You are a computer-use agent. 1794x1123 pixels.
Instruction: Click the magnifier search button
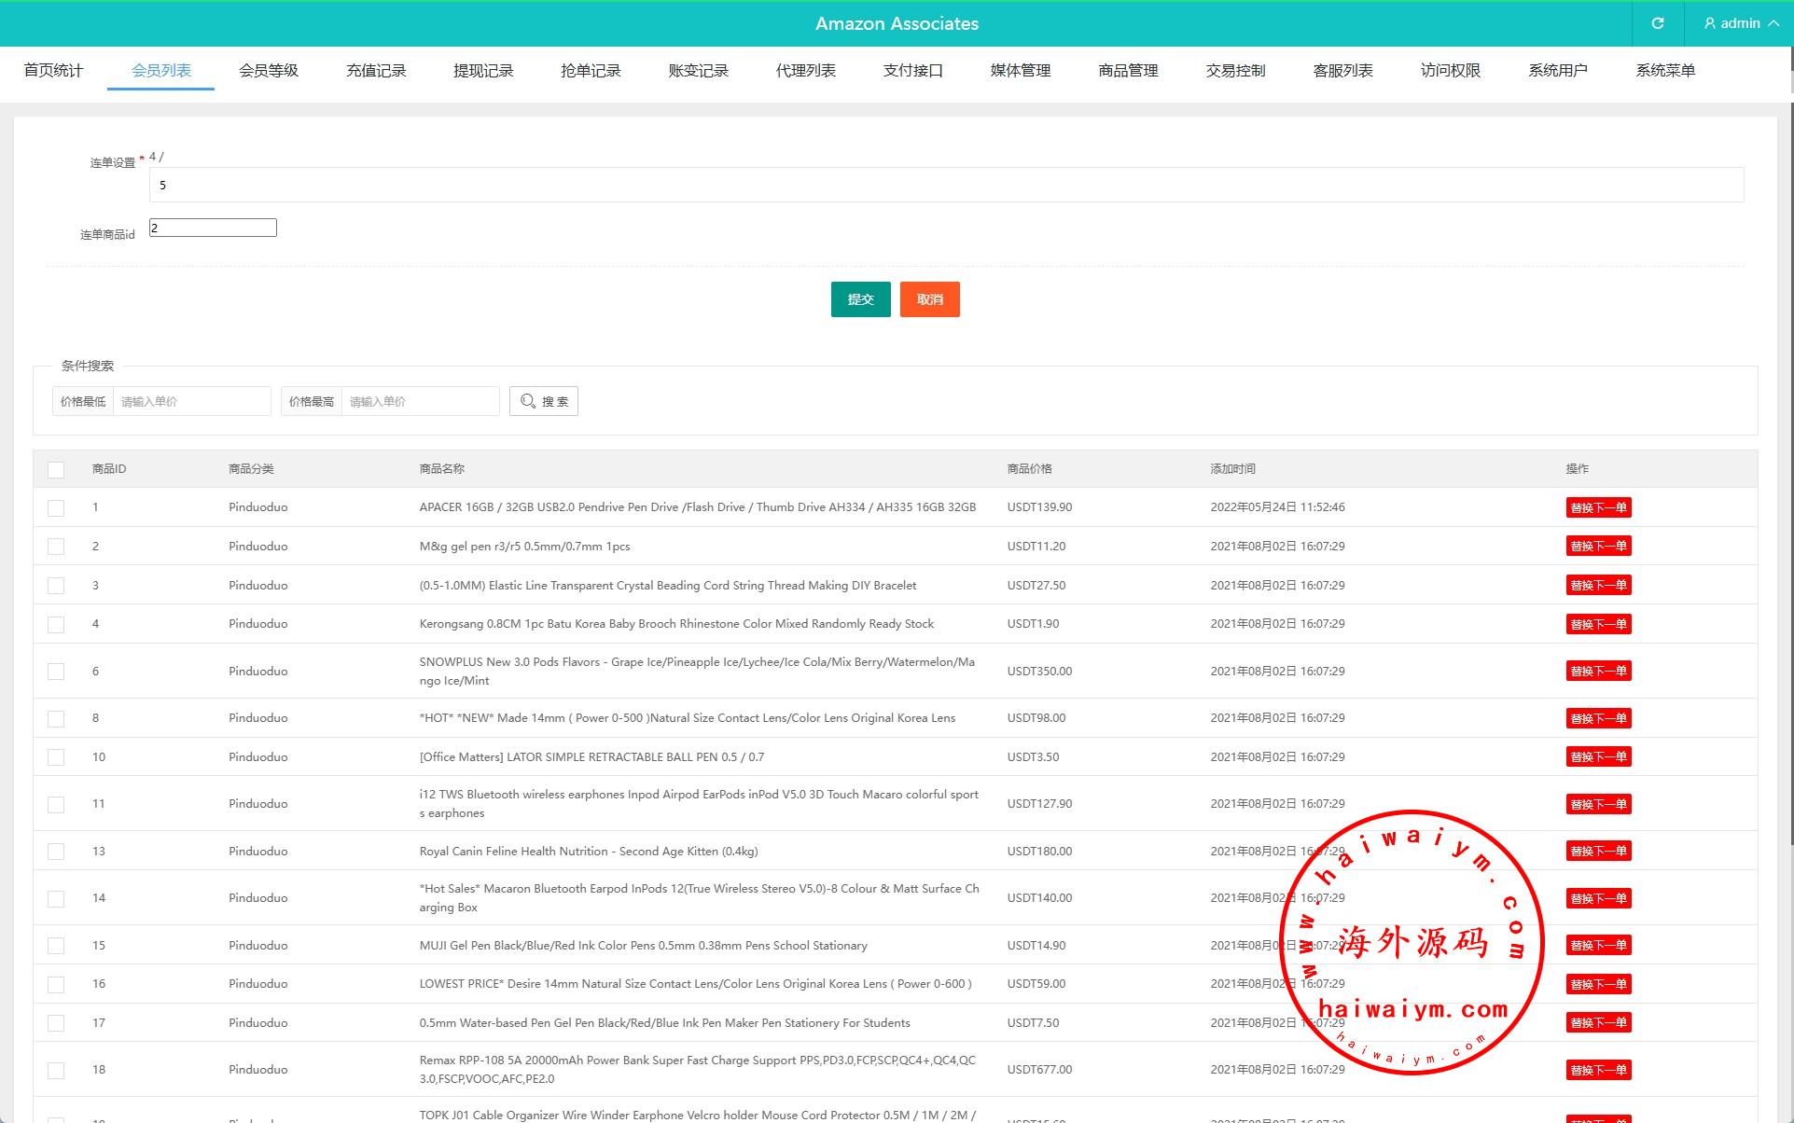point(544,401)
